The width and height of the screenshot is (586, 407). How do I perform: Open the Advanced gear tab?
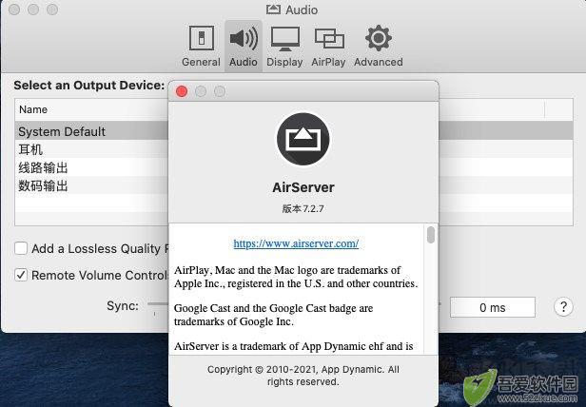tap(379, 47)
